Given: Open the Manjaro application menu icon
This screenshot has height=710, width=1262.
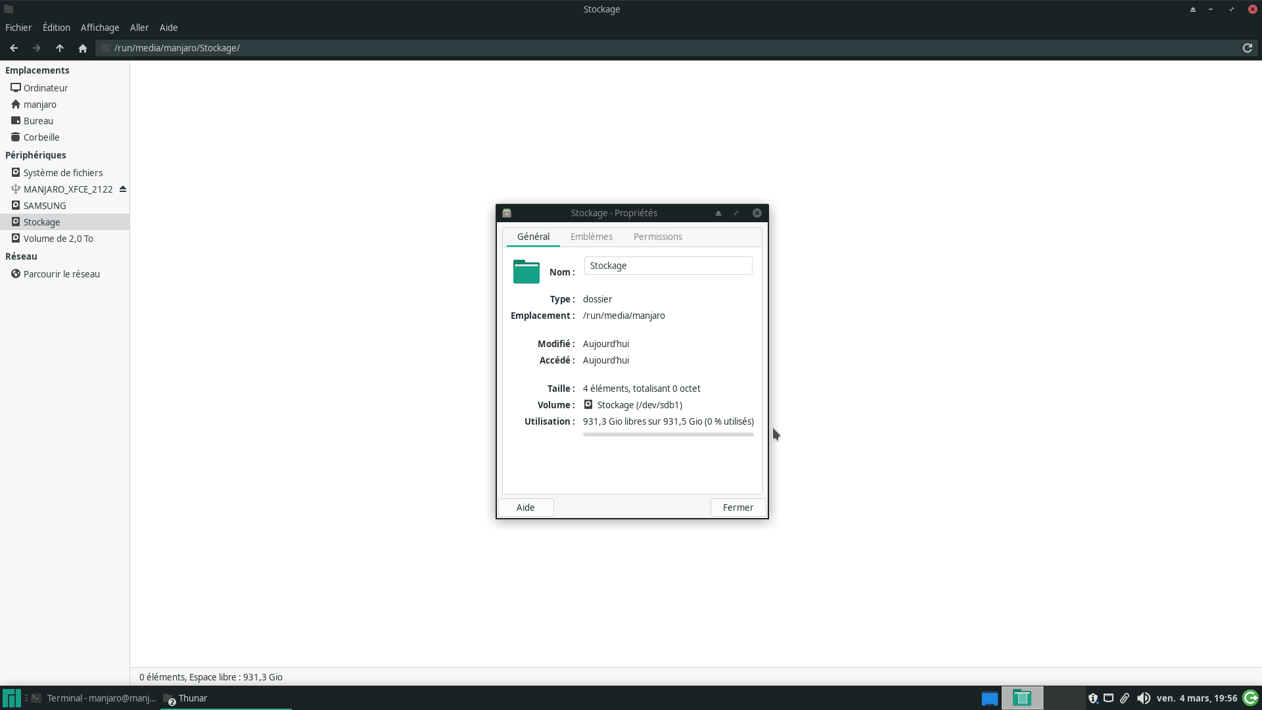Looking at the screenshot, I should 11,698.
